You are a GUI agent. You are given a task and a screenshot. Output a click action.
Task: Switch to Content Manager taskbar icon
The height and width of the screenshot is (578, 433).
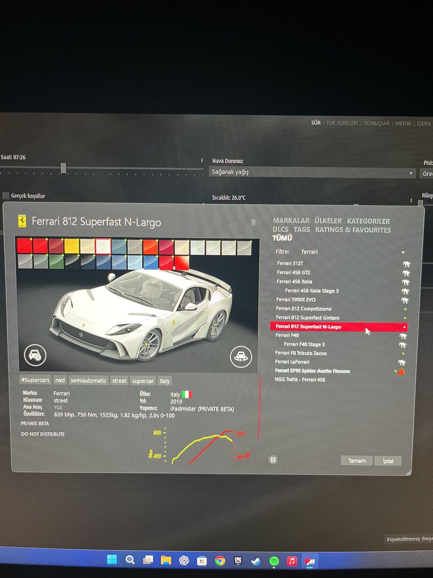(x=310, y=561)
